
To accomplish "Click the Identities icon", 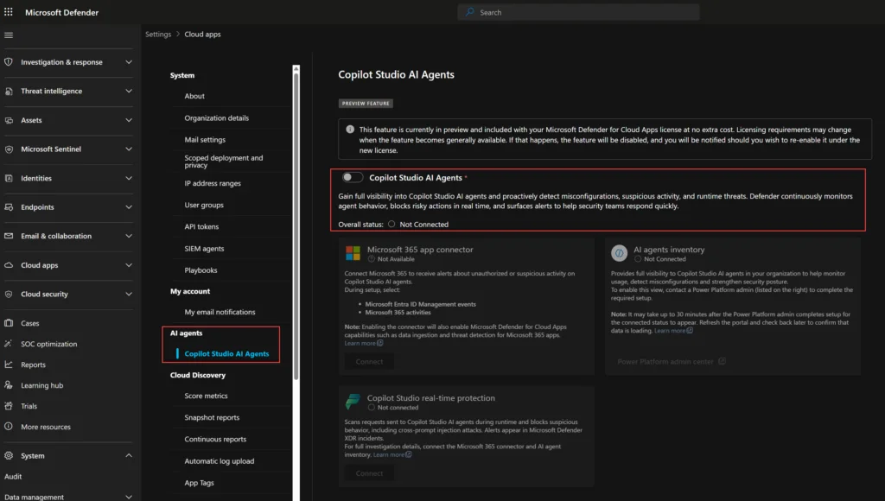I will (9, 178).
